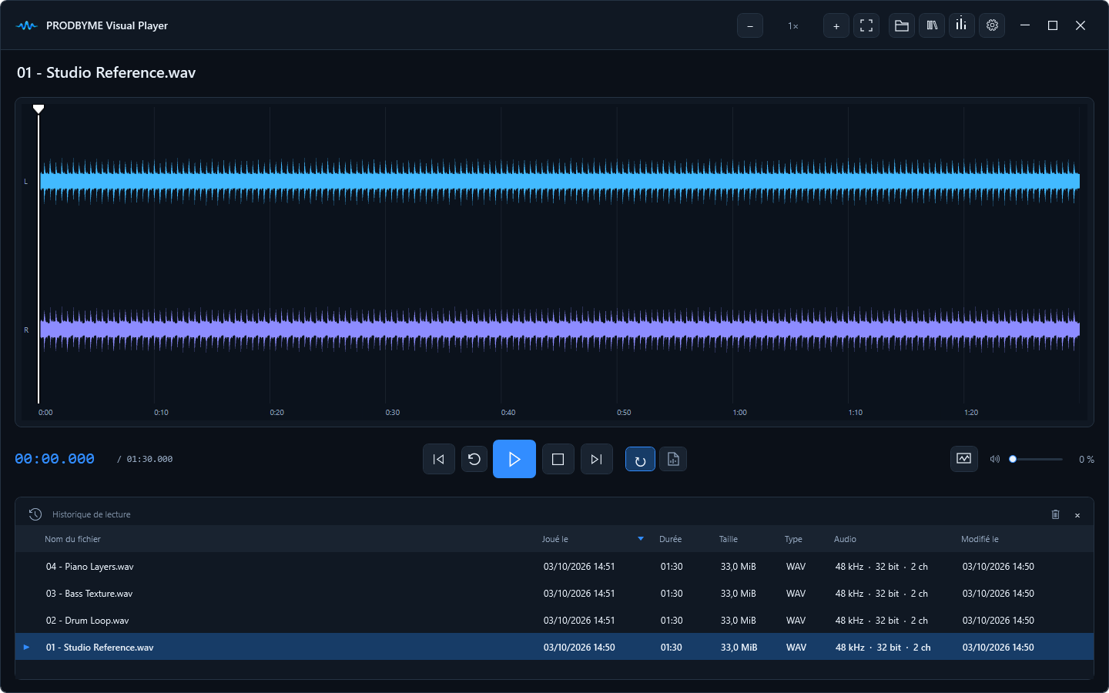The height and width of the screenshot is (693, 1109).
Task: Click the 1× zoom level indicator
Action: click(793, 25)
